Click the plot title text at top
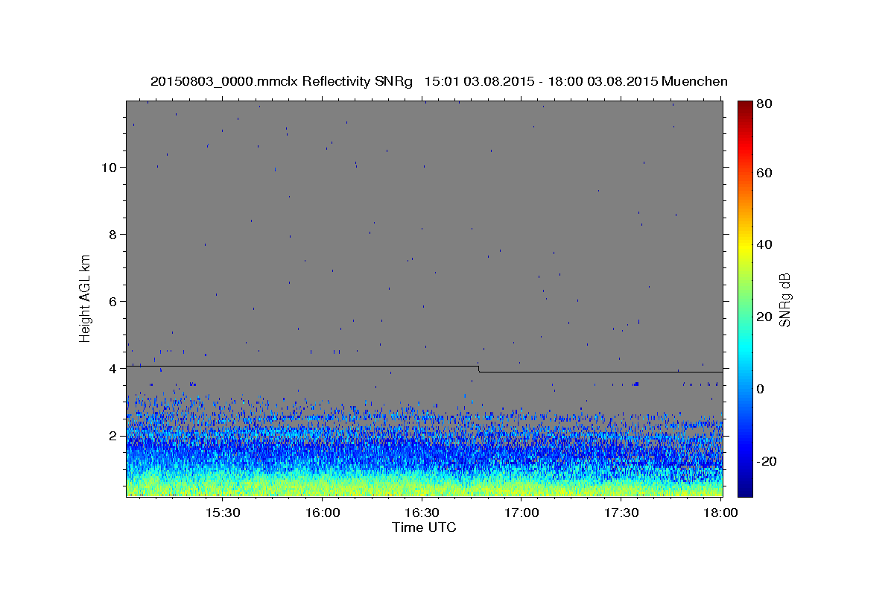Screen dimensions: 894x596 coord(439,80)
